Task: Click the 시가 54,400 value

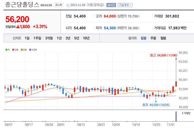Action: pos(80,28)
